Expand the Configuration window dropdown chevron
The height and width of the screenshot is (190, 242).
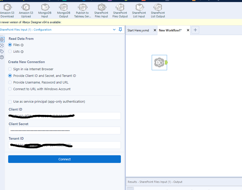114,30
